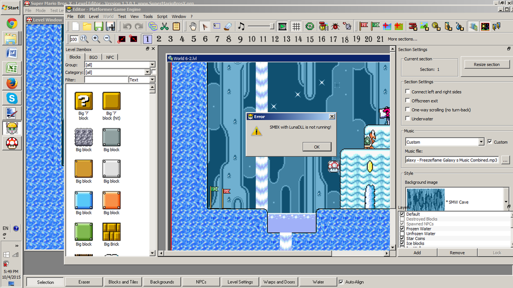Viewport: 513px width, 288px height.
Task: Click the Music file path field
Action: (x=452, y=160)
